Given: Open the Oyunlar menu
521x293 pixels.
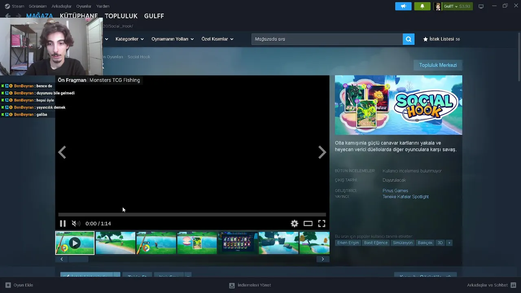Looking at the screenshot, I should coord(84,6).
